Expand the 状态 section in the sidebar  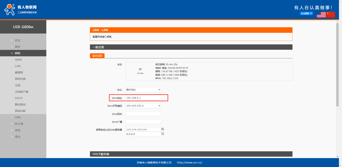click(x=18, y=40)
